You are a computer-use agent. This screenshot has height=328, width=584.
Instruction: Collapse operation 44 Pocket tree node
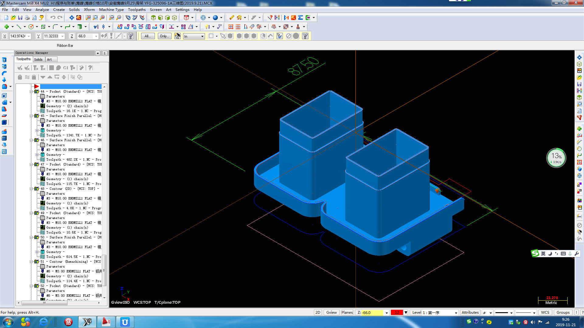click(31, 91)
